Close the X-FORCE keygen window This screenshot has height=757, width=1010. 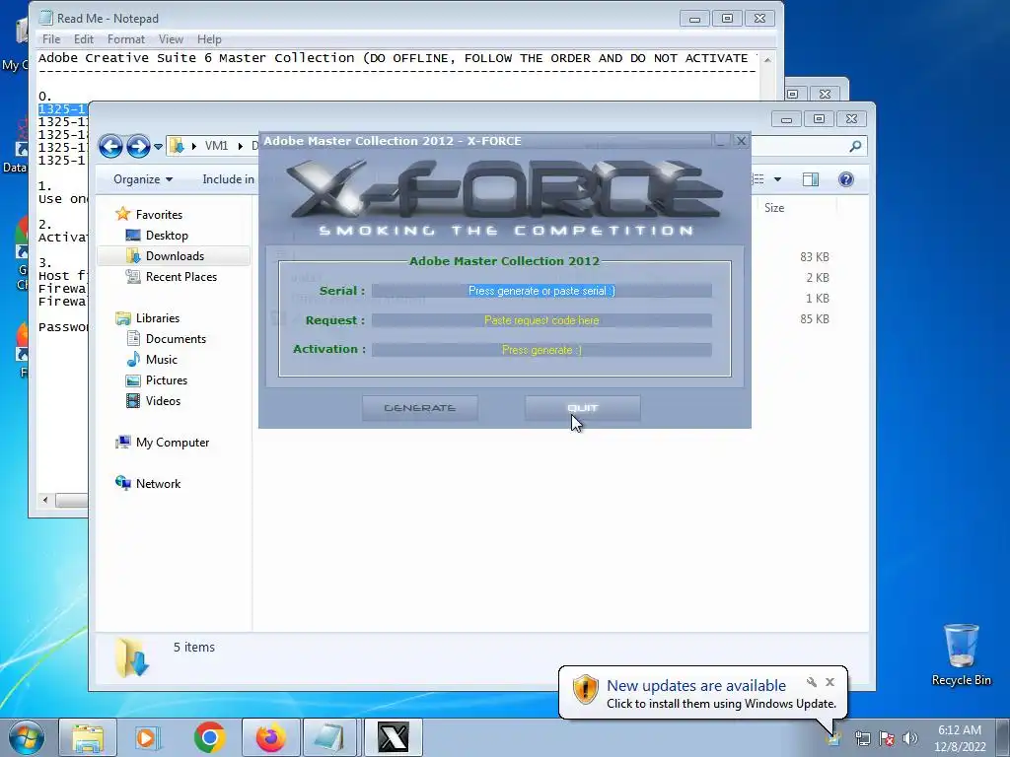click(741, 140)
